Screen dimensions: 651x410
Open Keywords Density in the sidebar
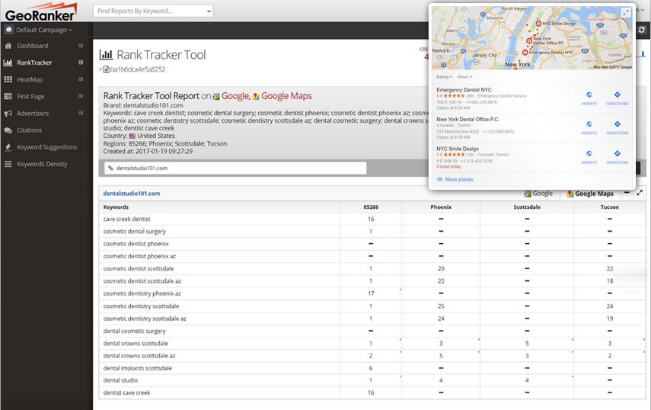pos(42,164)
